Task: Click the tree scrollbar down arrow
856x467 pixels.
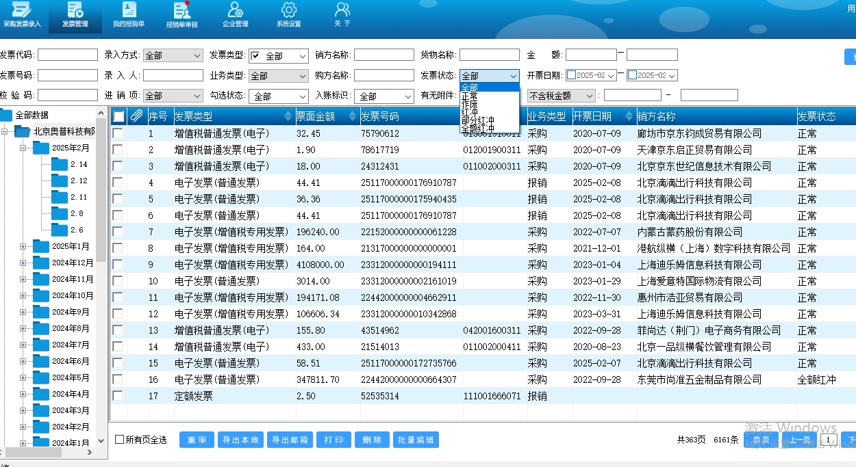Action: pyautogui.click(x=101, y=442)
